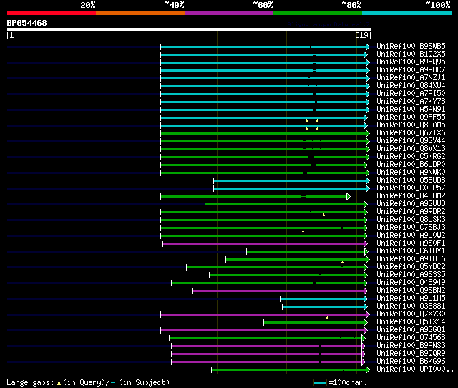The width and height of the screenshot is (458, 388).
Task: Select UniRef100_Q8LAM5 text label
Action: [411, 125]
